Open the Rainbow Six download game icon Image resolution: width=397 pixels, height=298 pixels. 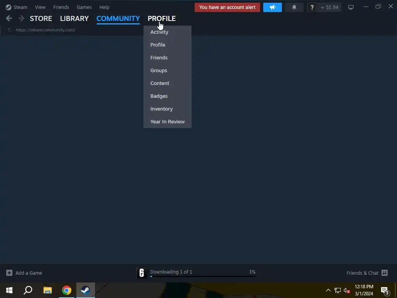(x=142, y=273)
